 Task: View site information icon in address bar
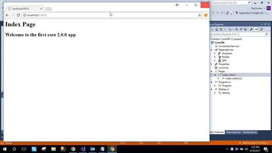click(x=25, y=15)
